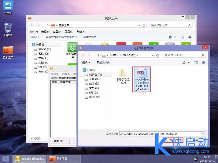Toggle preview pane in 更多工具 window
218x163 pixels.
coord(182,37)
